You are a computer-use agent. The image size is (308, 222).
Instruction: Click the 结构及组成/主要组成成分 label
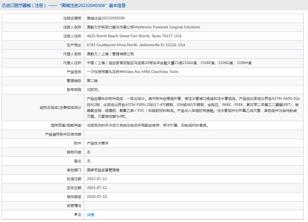point(60,108)
